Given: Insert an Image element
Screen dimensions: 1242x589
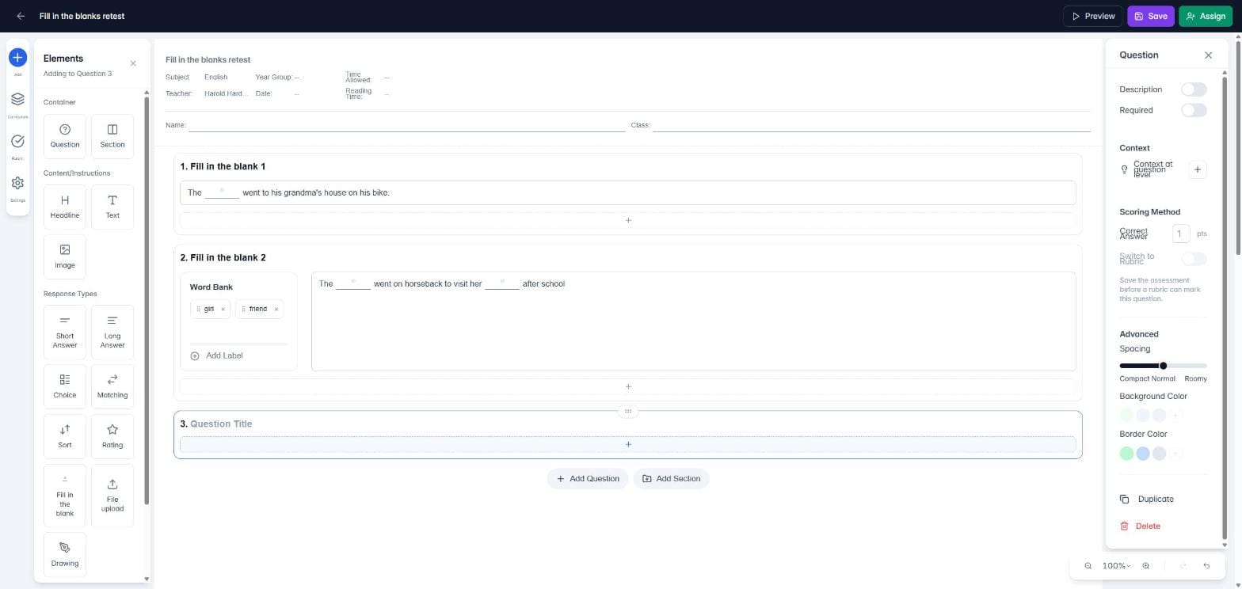Looking at the screenshot, I should pos(65,256).
